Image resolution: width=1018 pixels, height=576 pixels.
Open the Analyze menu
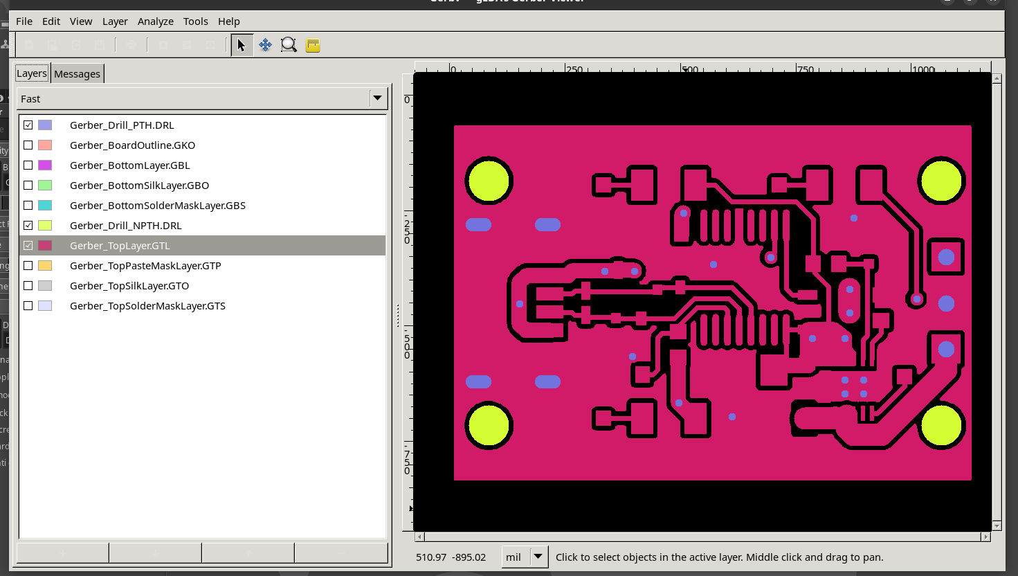pos(156,21)
